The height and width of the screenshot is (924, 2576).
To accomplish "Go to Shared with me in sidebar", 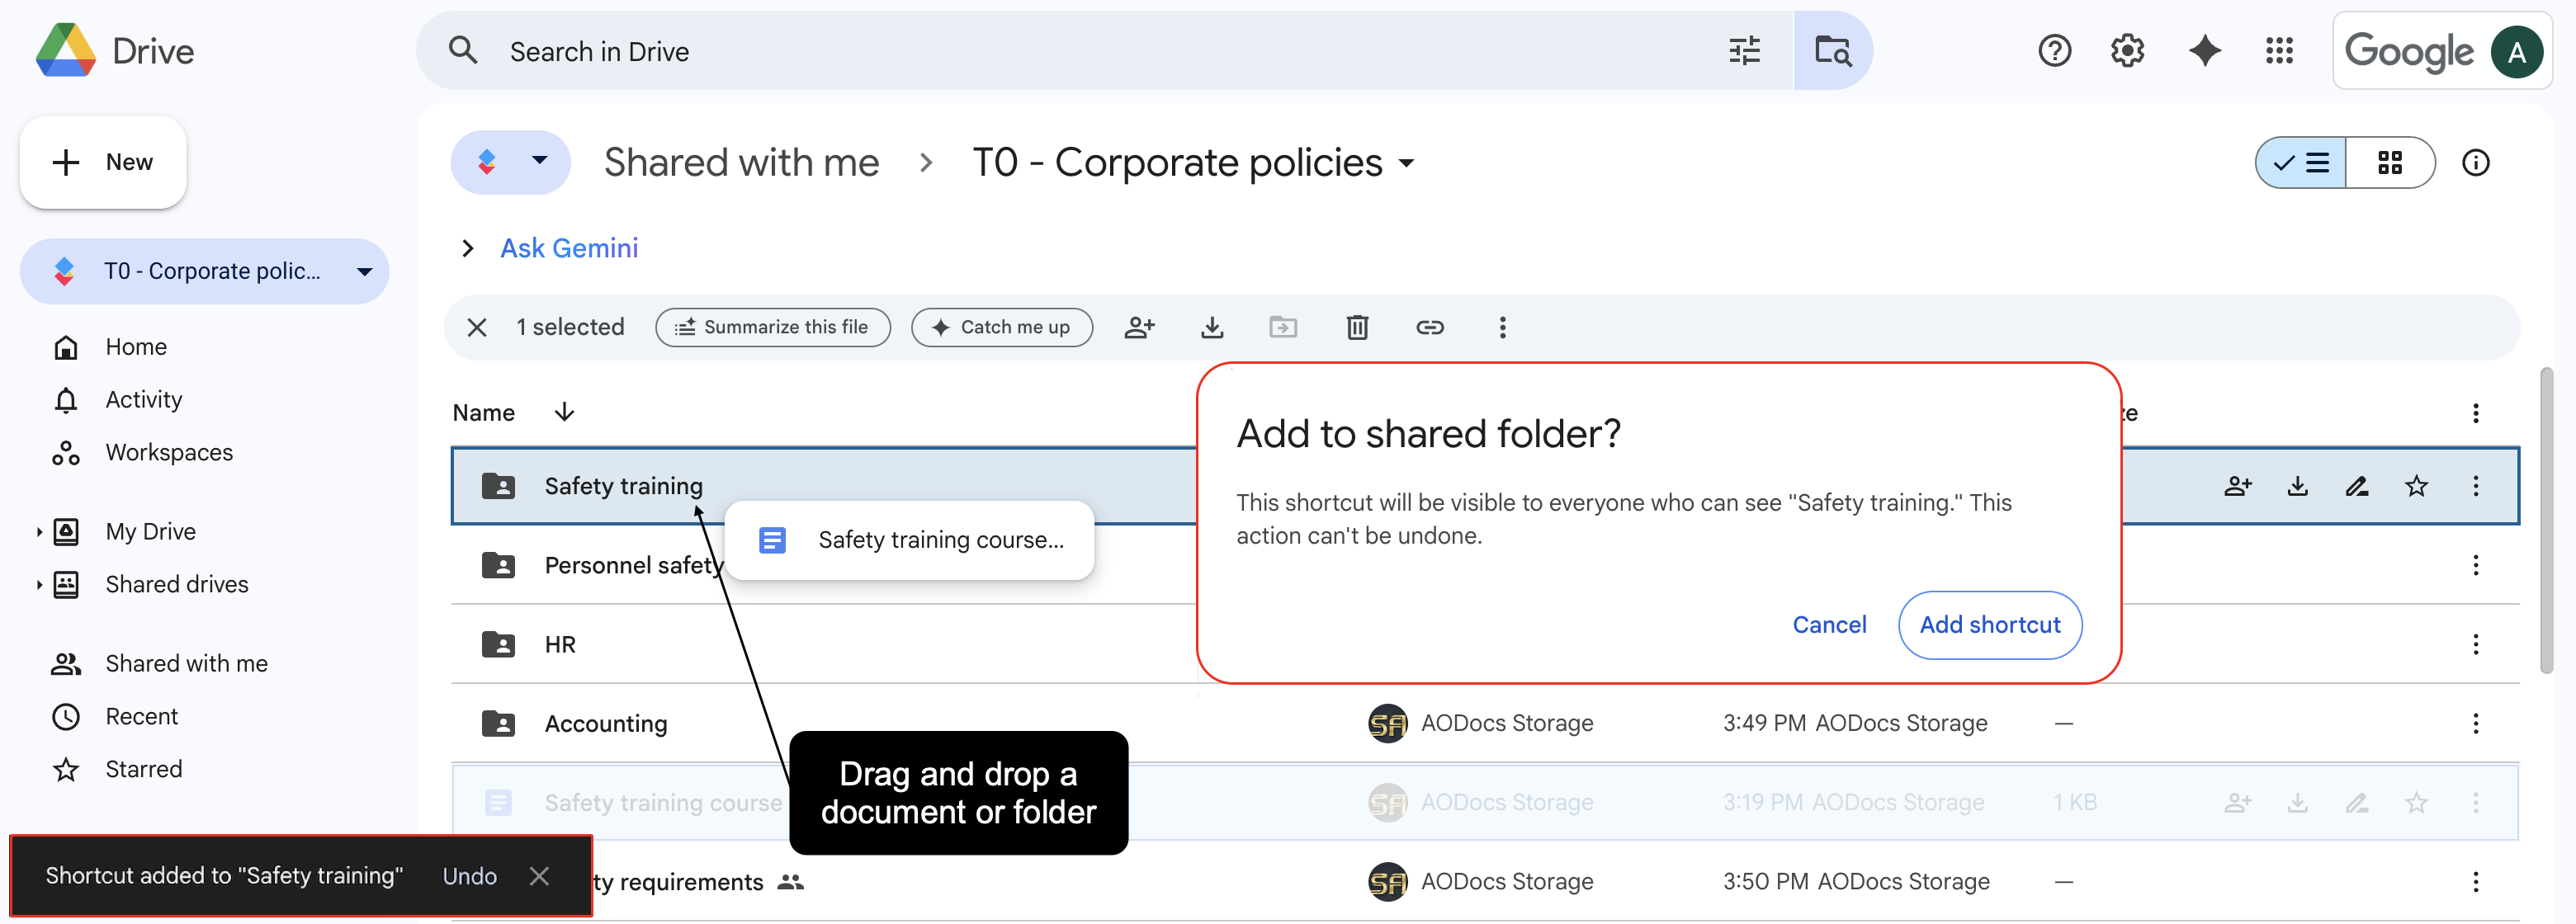I will point(186,663).
